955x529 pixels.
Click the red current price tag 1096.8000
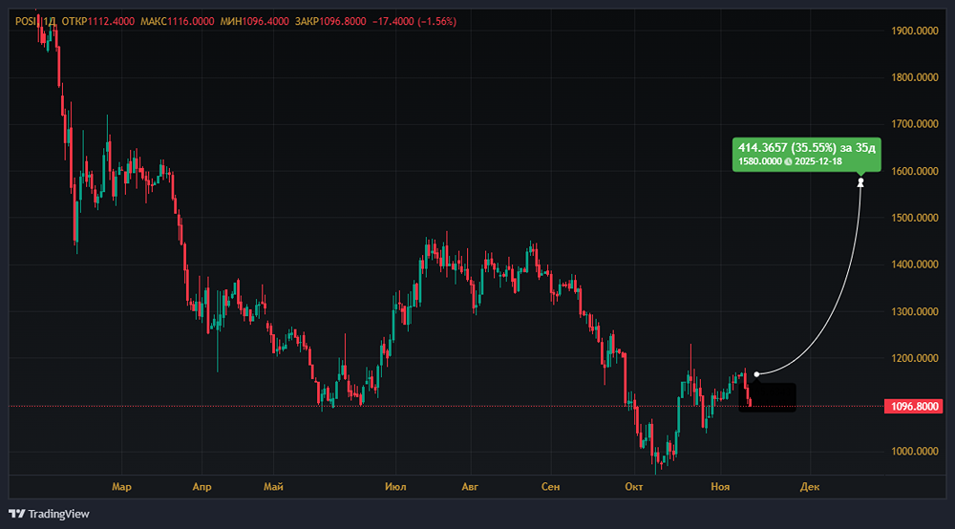pos(915,407)
